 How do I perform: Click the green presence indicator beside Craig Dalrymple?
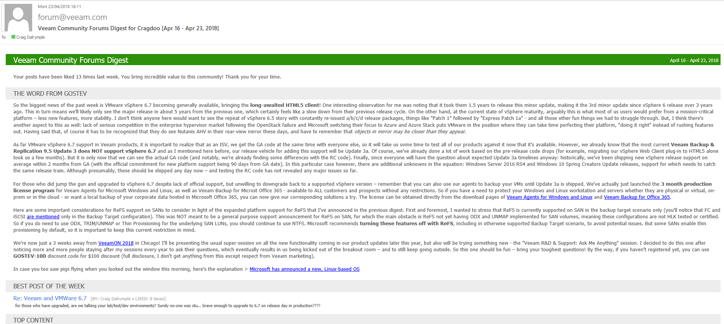13,37
